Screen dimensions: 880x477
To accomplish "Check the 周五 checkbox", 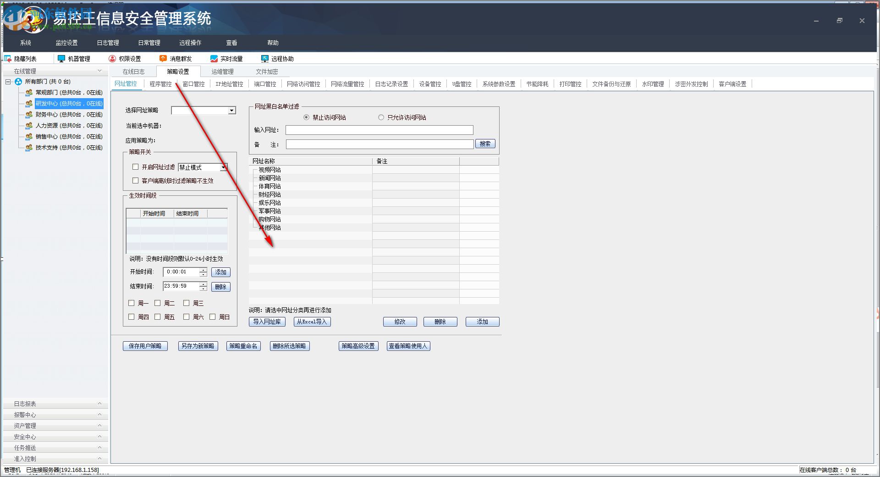I will (x=158, y=317).
